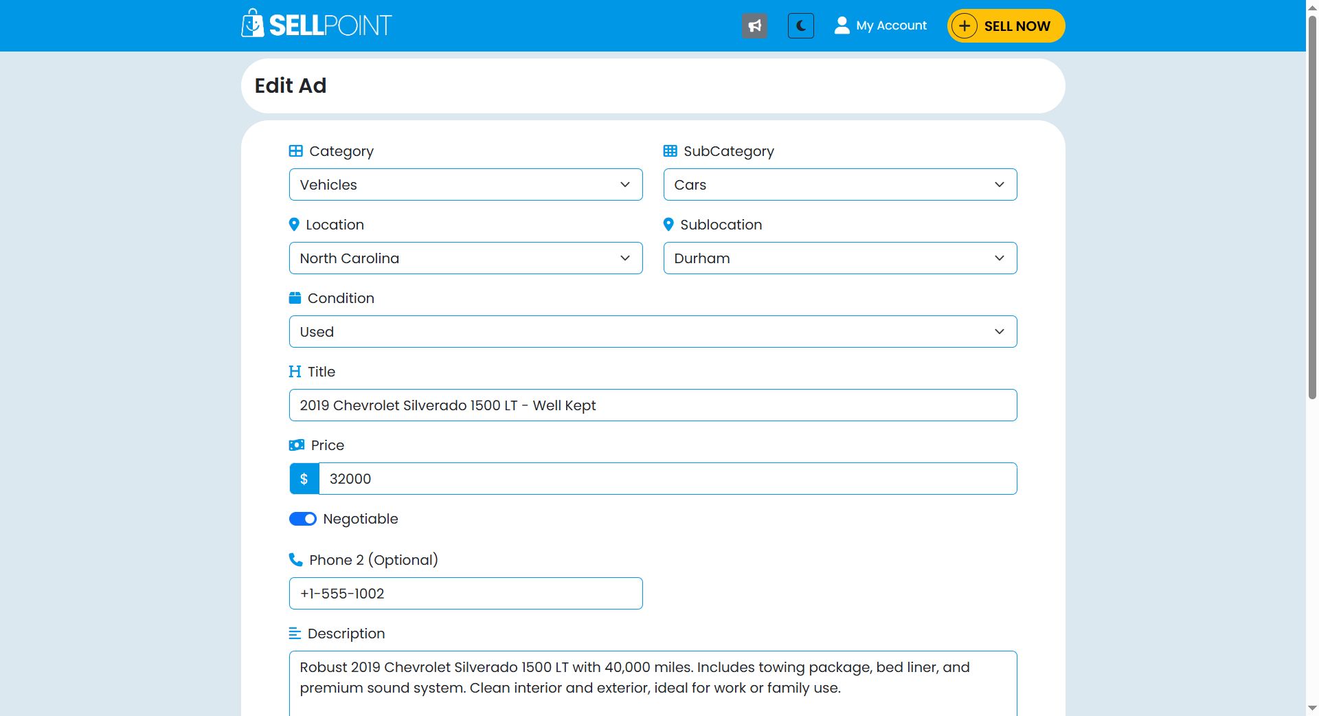1319x716 pixels.
Task: Click the dollar sign icon beside price
Action: pos(304,479)
